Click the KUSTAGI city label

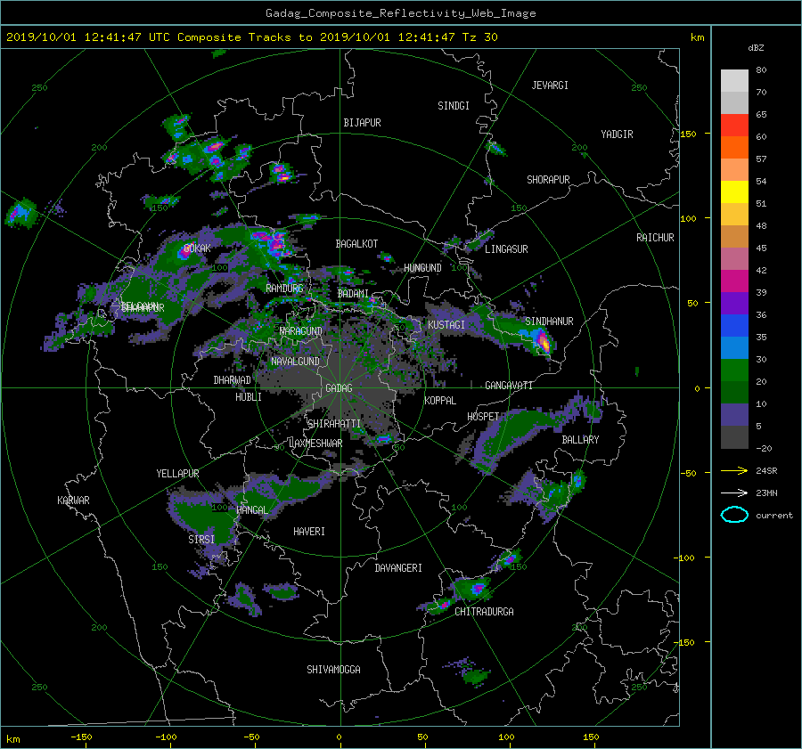click(x=446, y=325)
